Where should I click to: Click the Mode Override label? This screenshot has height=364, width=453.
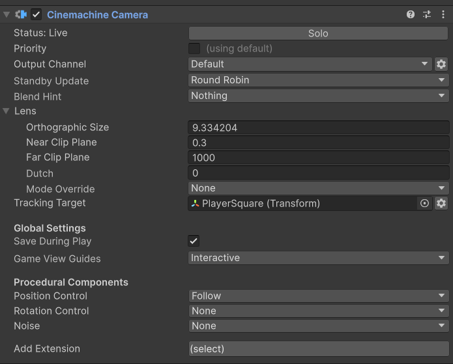61,189
